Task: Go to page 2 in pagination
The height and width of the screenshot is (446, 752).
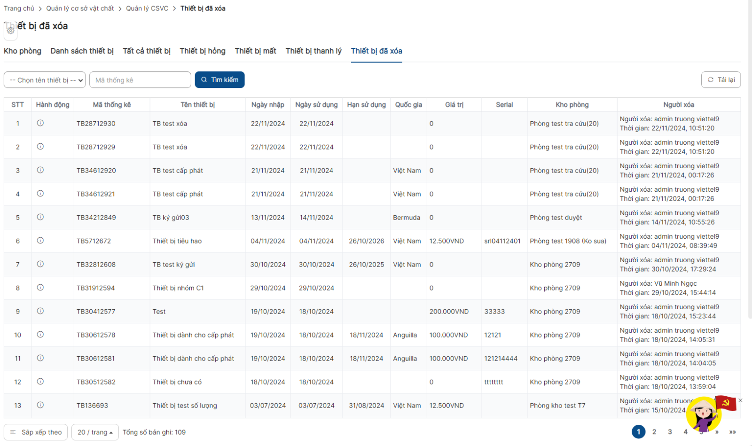Action: coord(654,432)
